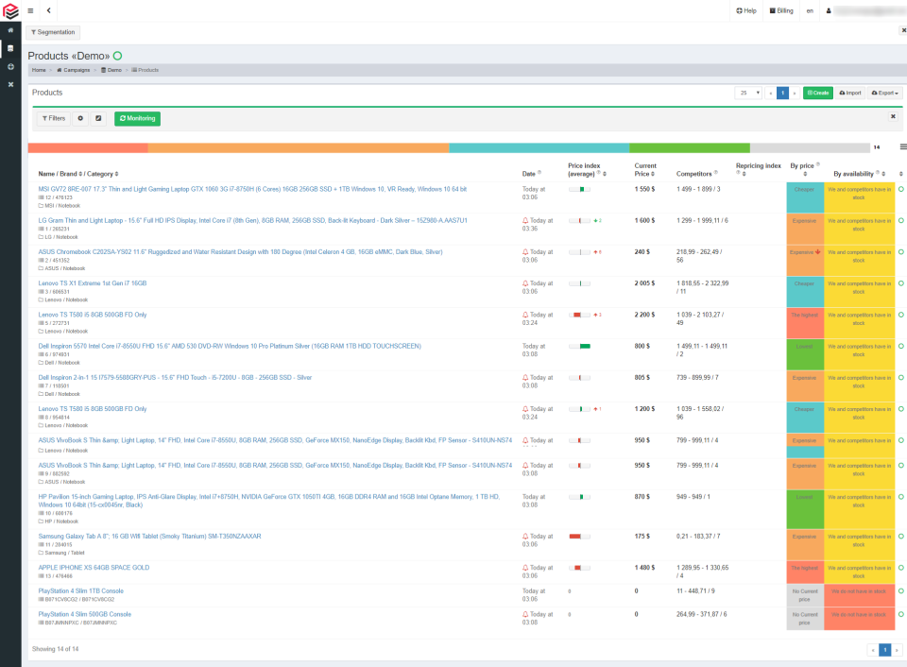The image size is (907, 667).
Task: Click Cheaper cell of MSI GV72 row
Action: (805, 197)
